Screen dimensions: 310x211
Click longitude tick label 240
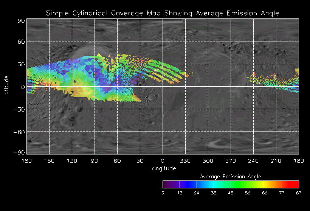(x=253, y=161)
